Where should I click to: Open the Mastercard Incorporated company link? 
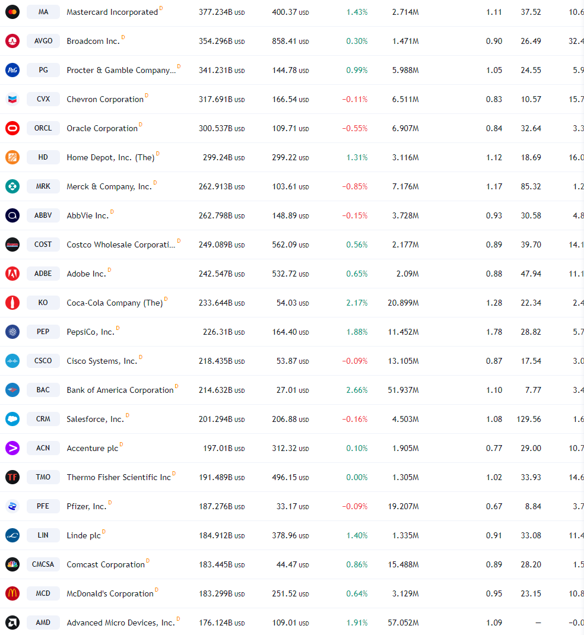pos(112,12)
